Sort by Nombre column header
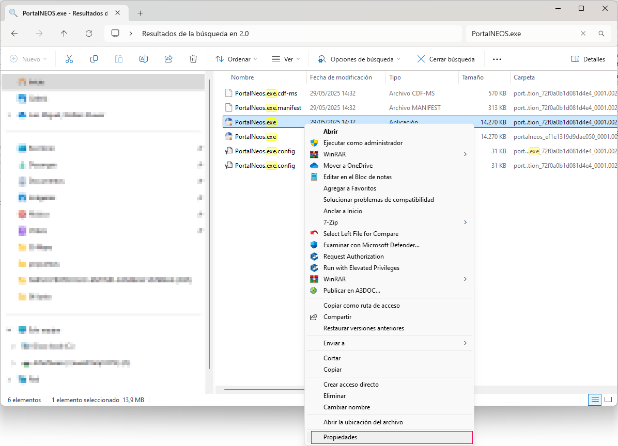 click(242, 77)
